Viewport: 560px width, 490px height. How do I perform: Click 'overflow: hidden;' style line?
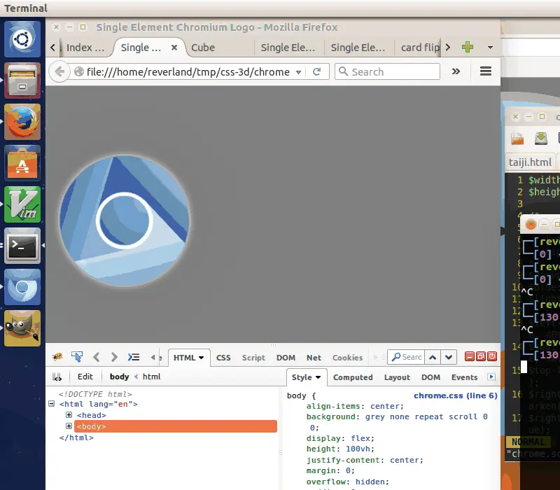tap(347, 482)
